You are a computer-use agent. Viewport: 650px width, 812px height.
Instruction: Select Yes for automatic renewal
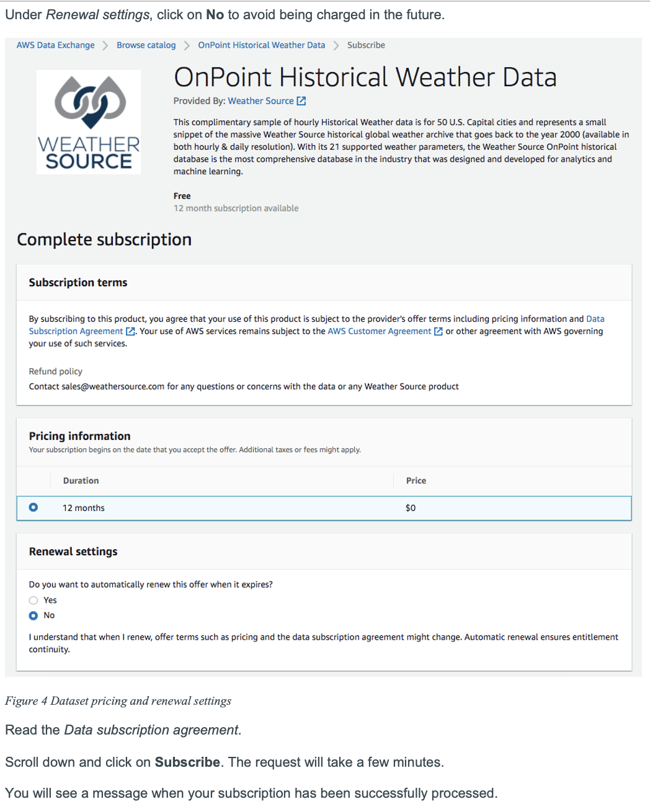coord(33,600)
